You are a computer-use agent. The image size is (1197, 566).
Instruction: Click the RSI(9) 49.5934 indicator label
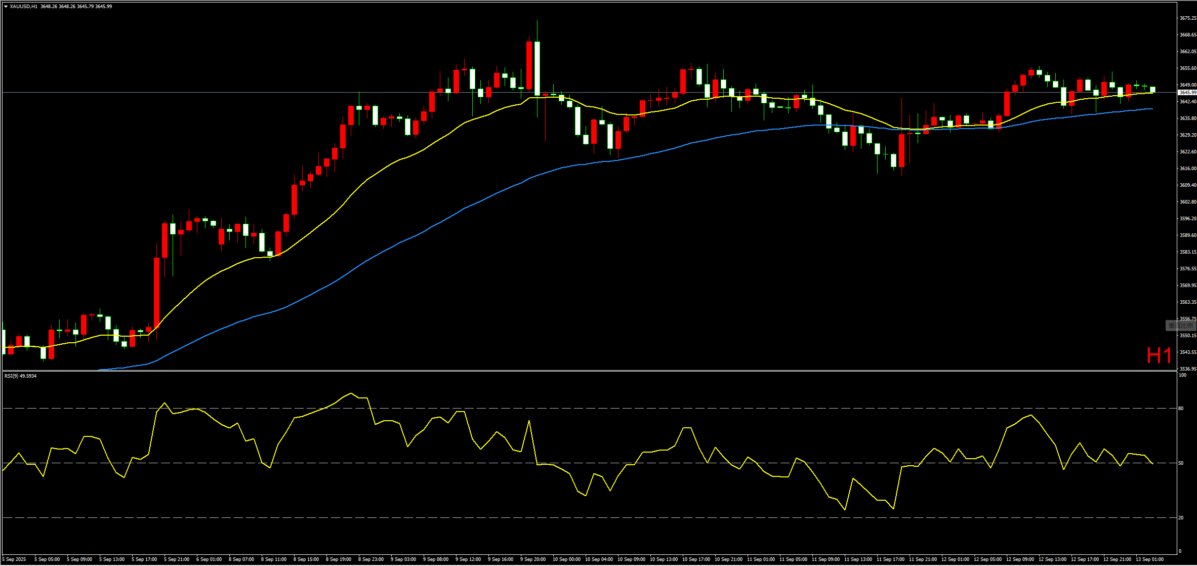pyautogui.click(x=20, y=376)
